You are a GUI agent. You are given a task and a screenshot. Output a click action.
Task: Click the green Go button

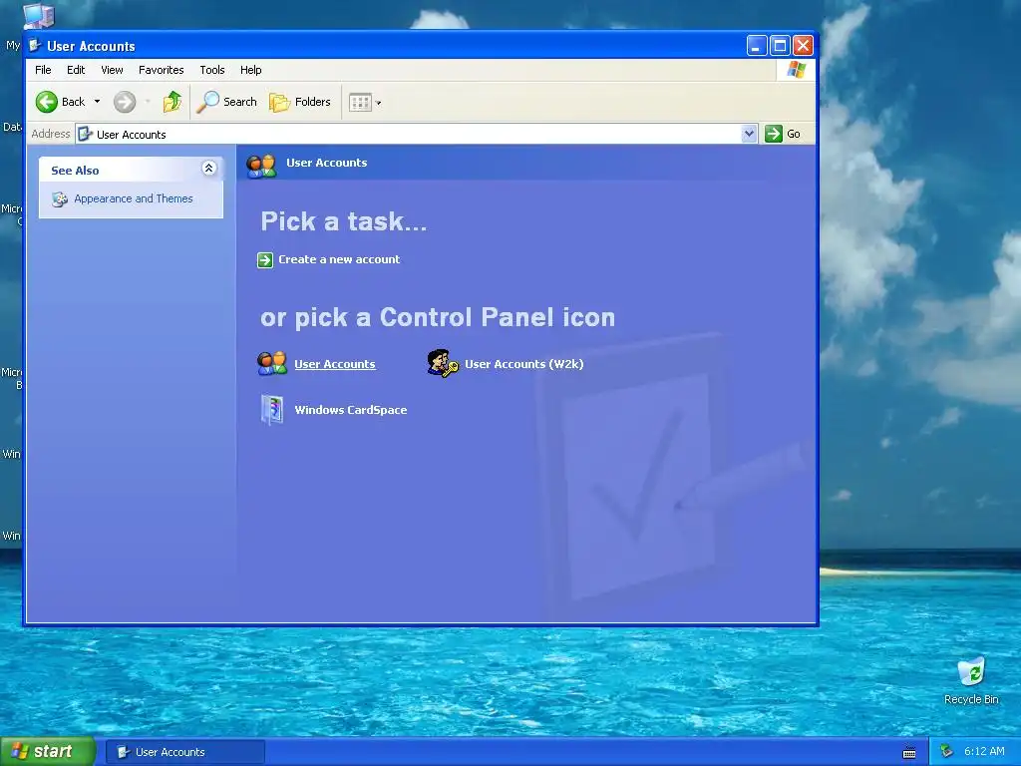point(784,134)
